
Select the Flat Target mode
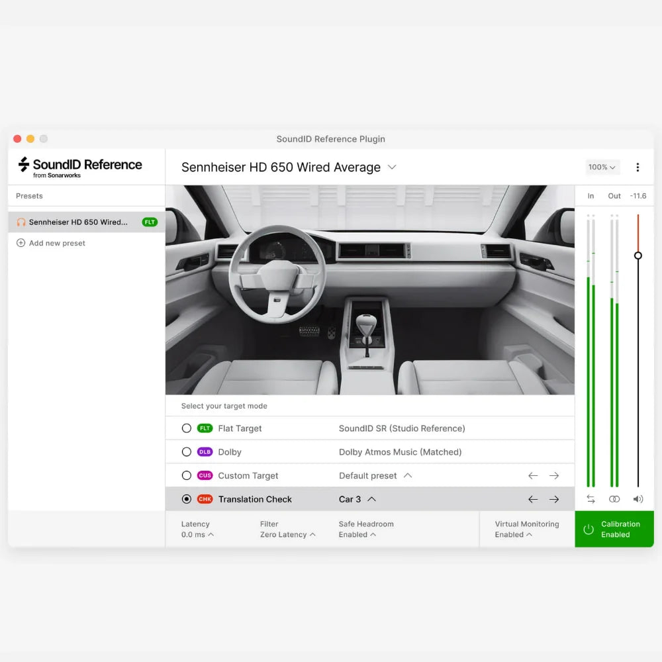click(x=187, y=428)
